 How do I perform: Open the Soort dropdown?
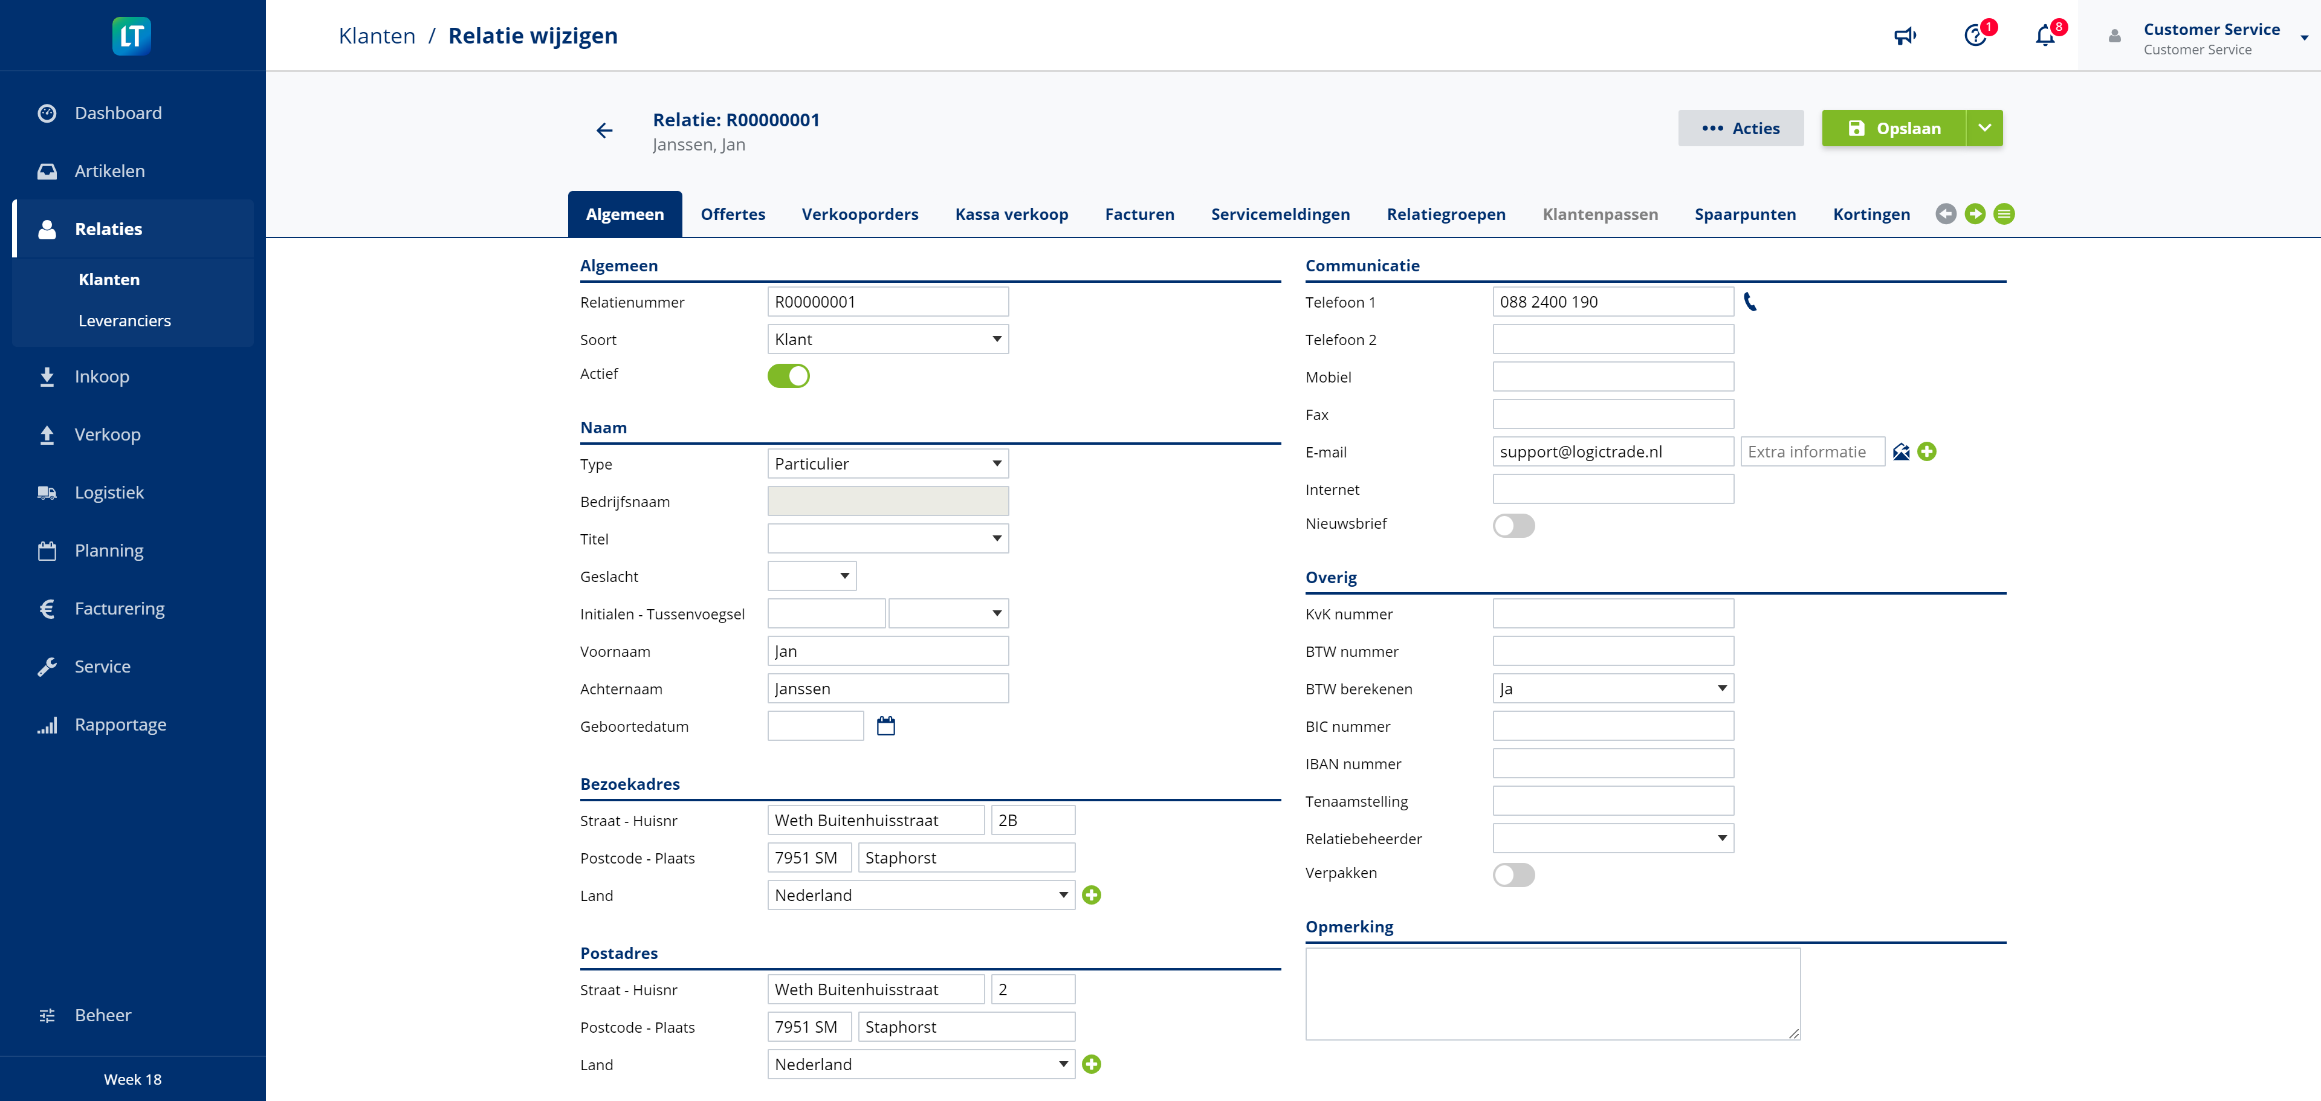point(887,340)
